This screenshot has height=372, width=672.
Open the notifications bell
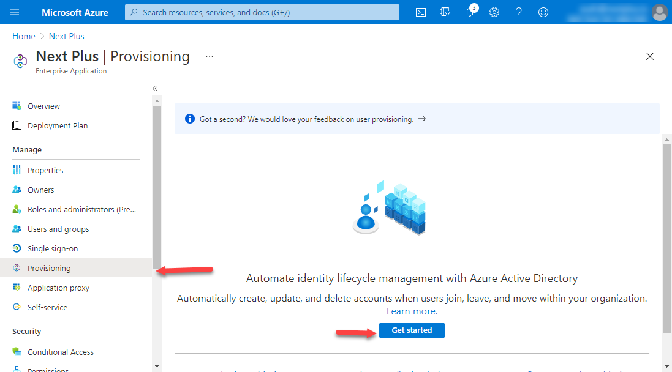coord(470,12)
